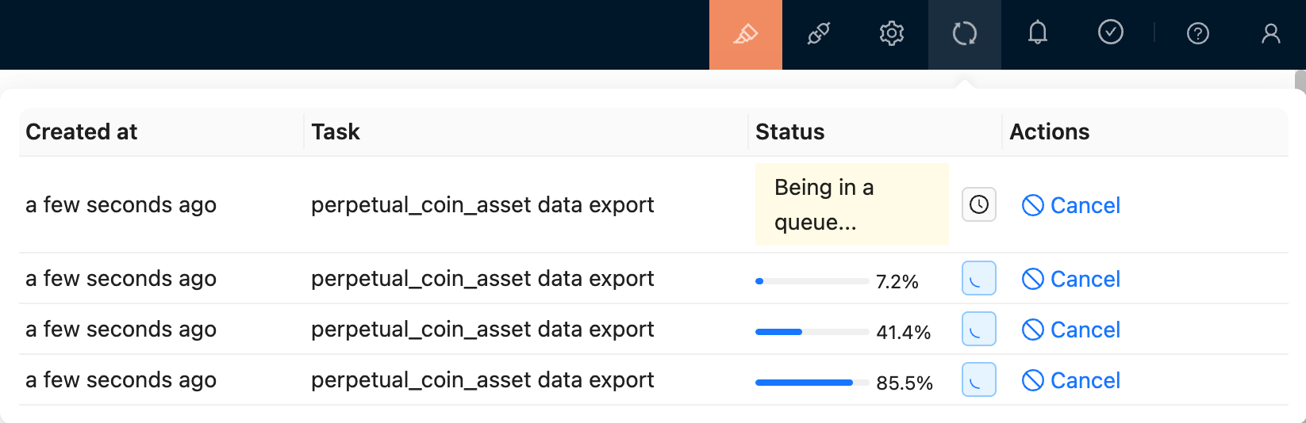Toggle the background tasks sync icon

965,34
